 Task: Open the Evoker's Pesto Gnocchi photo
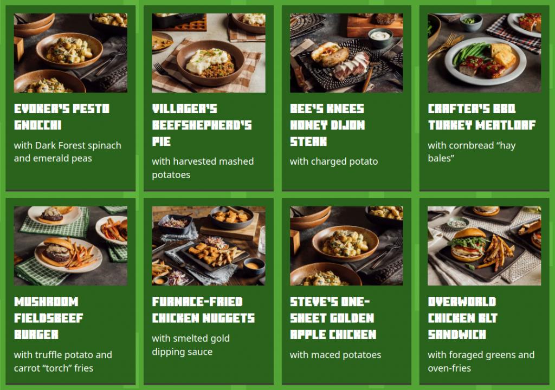tap(70, 53)
